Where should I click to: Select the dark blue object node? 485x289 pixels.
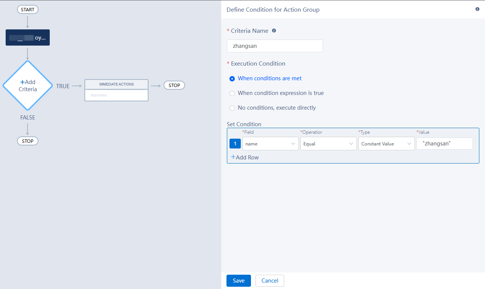point(28,38)
